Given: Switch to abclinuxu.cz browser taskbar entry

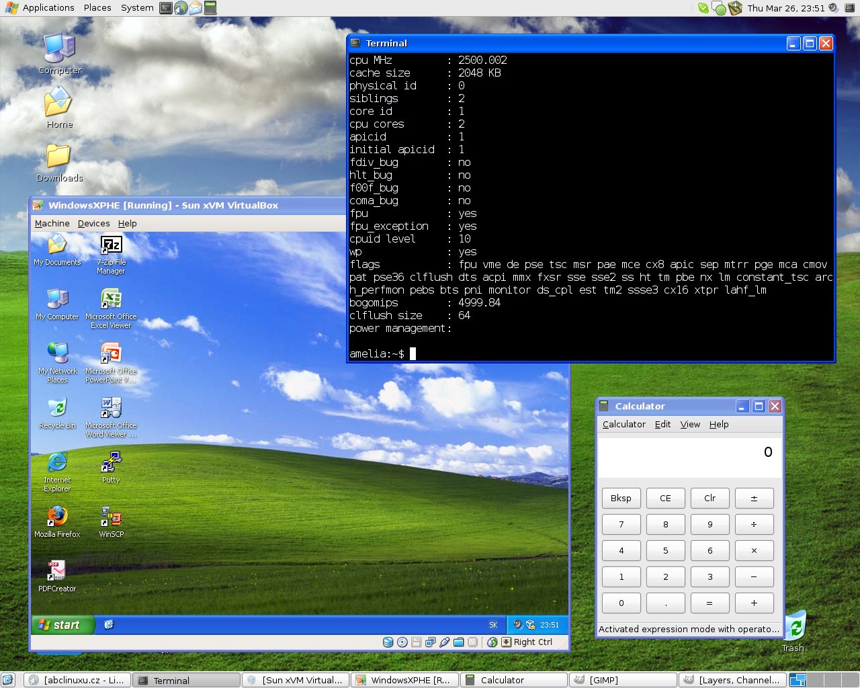Looking at the screenshot, I should [x=77, y=680].
